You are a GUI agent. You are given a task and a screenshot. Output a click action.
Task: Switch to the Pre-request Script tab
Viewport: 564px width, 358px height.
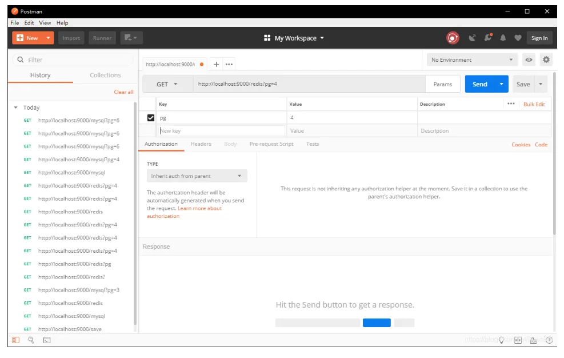tap(271, 144)
